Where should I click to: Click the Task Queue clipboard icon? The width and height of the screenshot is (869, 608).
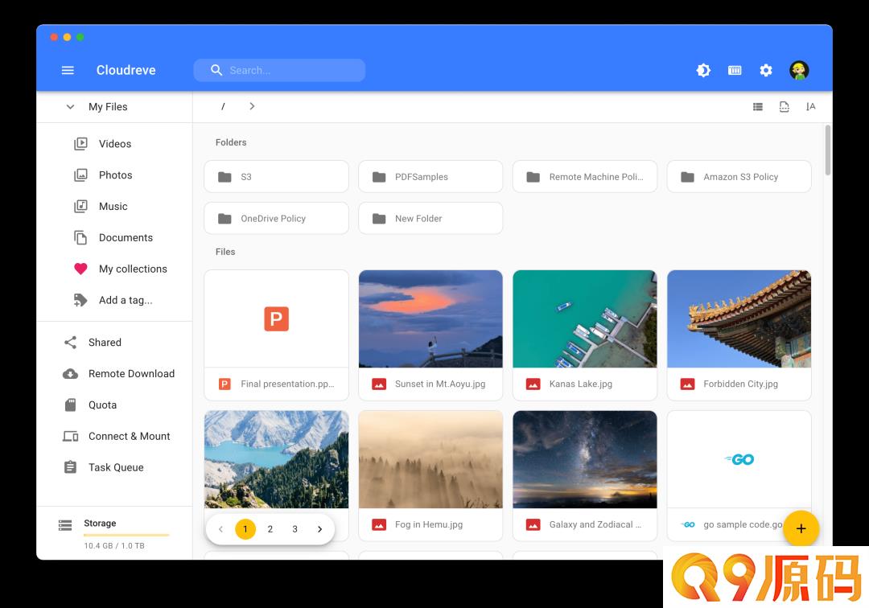coord(70,467)
